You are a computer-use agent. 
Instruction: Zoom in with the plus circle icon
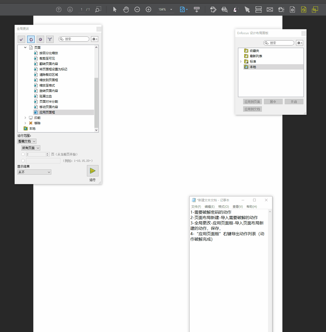(x=149, y=10)
